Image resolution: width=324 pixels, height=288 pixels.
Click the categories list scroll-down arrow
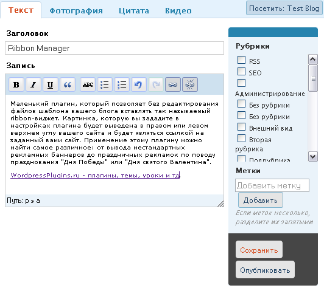[x=312, y=157]
